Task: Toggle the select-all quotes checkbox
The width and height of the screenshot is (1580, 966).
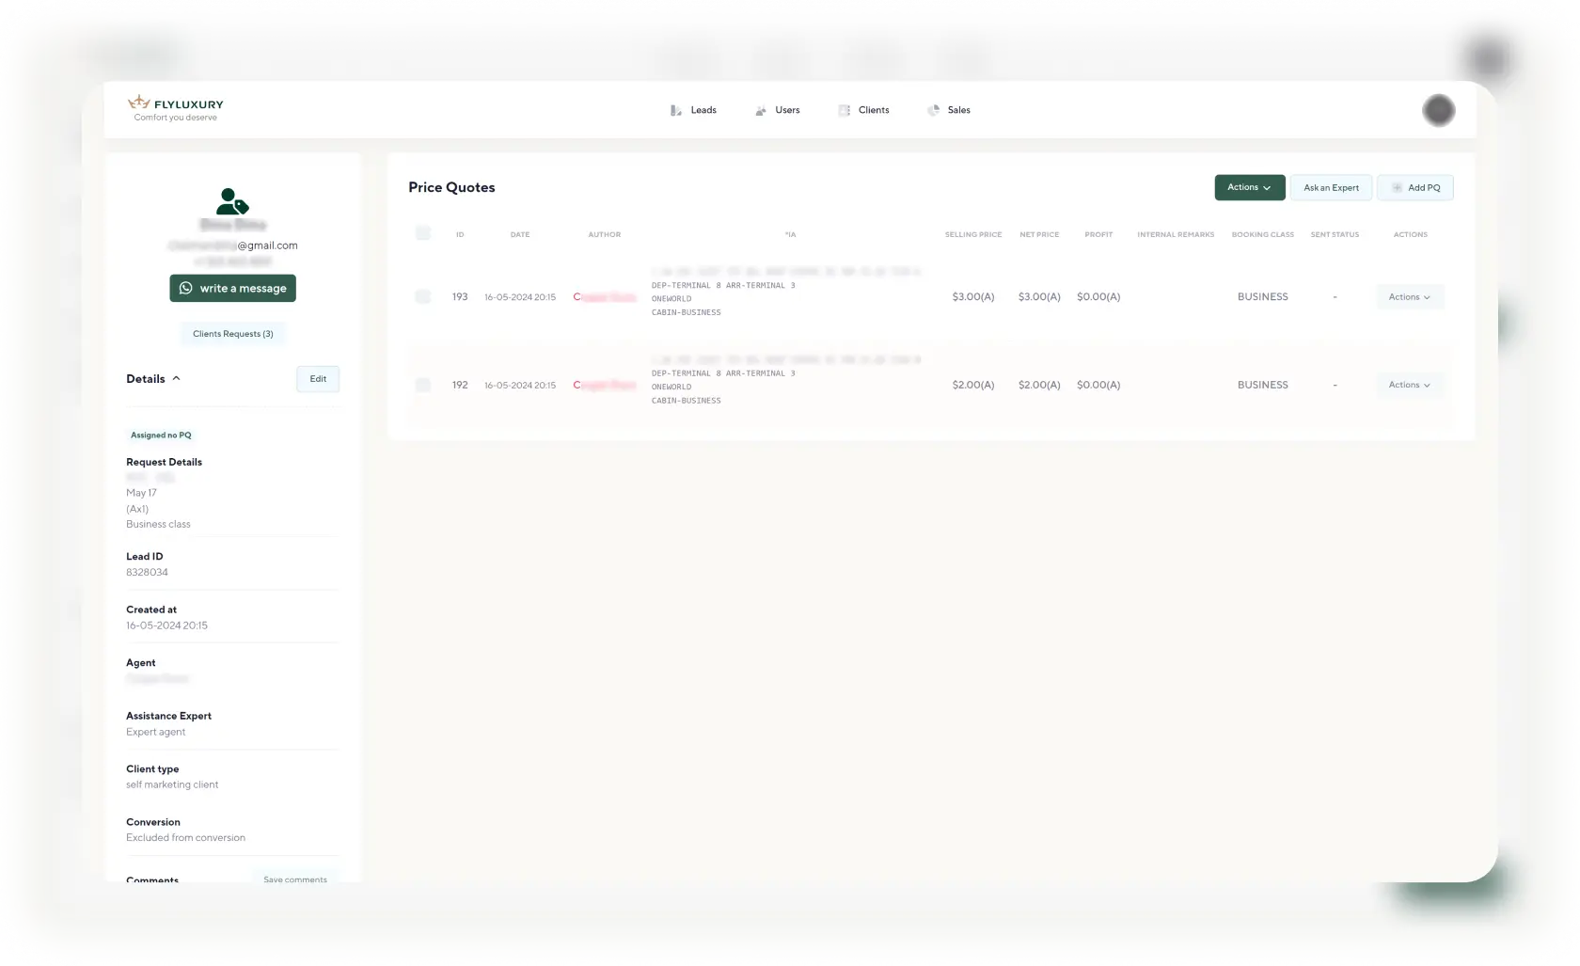Action: tap(423, 233)
